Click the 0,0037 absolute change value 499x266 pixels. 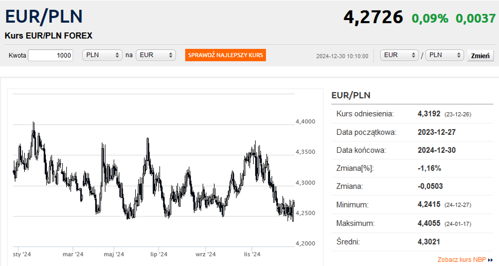(x=476, y=18)
